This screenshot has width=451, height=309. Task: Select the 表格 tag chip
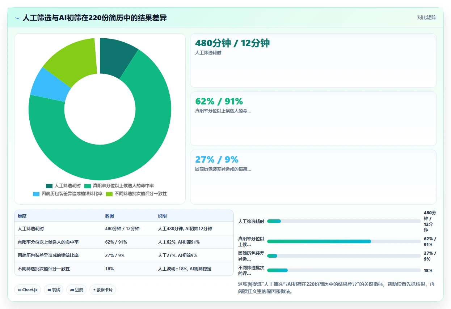click(x=54, y=290)
